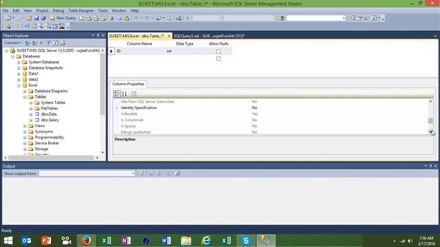Select dbo.Data table in Object Explorer
The height and width of the screenshot is (247, 440).
pyautogui.click(x=49, y=115)
